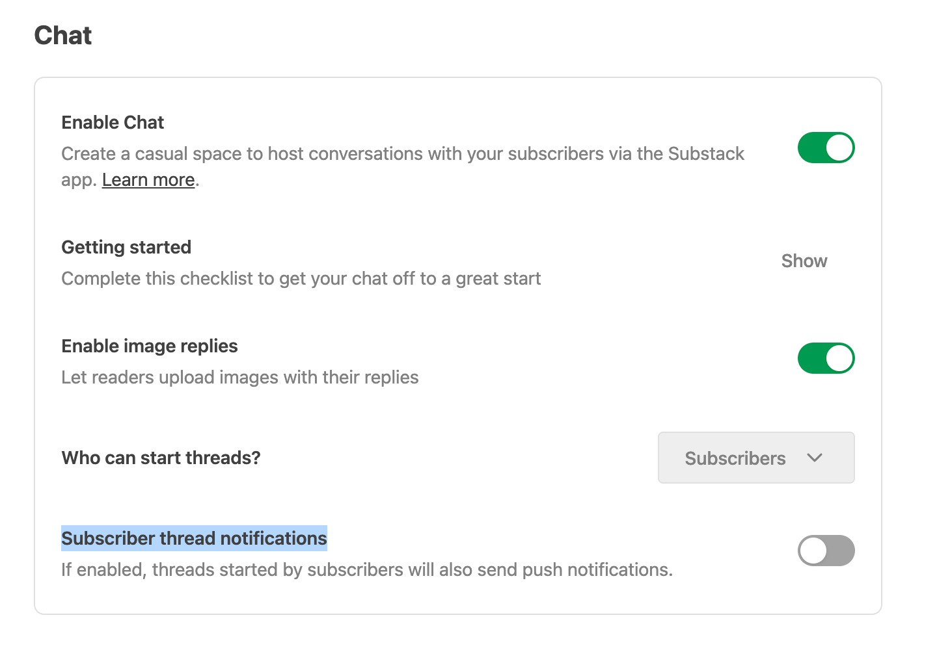This screenshot has width=937, height=663.
Task: Enable Subscriber thread notifications
Action: [826, 551]
